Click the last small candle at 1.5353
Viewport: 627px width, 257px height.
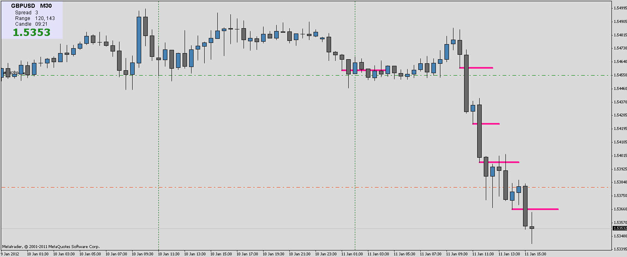tap(532, 228)
